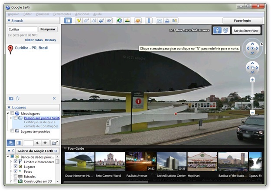Open Galeria do Google Earth button

[x=37, y=151]
